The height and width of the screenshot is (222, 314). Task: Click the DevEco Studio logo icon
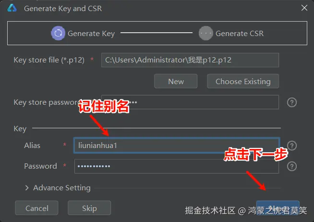(x=12, y=8)
